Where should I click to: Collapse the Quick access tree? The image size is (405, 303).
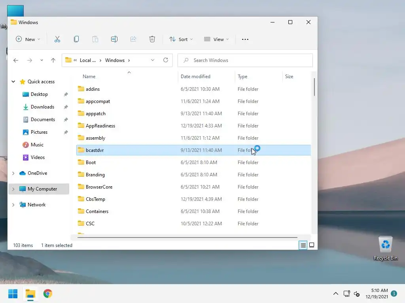pos(13,82)
